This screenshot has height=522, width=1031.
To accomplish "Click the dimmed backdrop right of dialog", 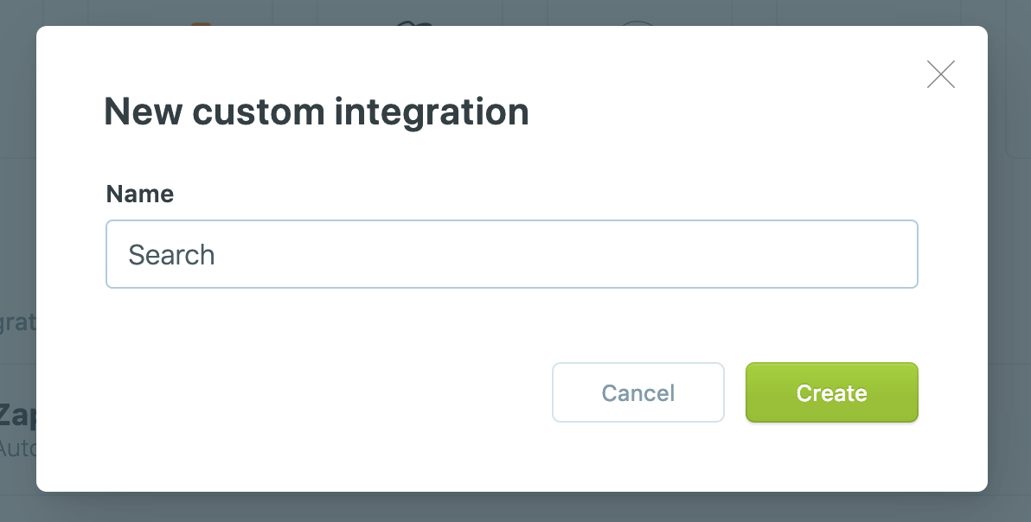I will [1009, 302].
